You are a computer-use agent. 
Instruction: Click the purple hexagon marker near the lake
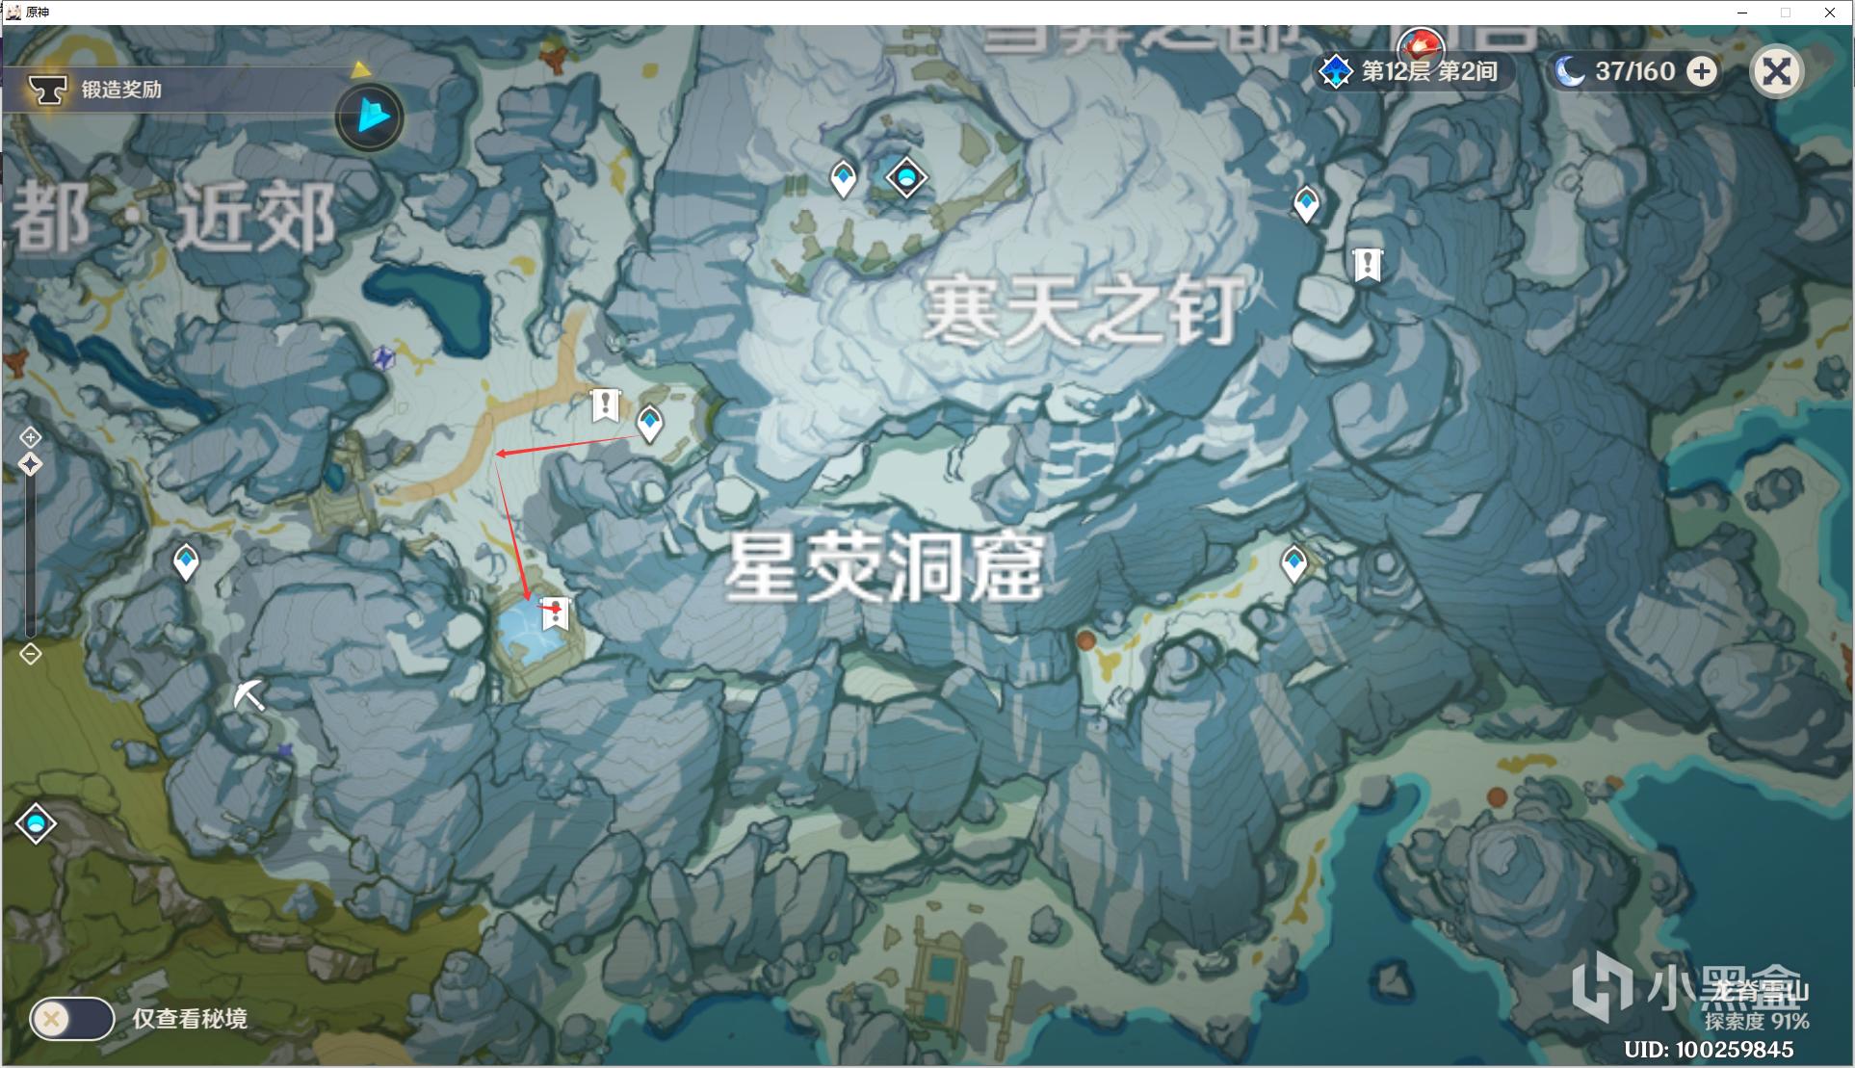coord(383,359)
